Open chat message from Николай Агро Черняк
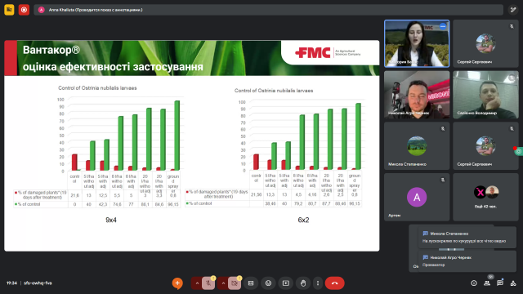523x294 pixels. point(467,261)
